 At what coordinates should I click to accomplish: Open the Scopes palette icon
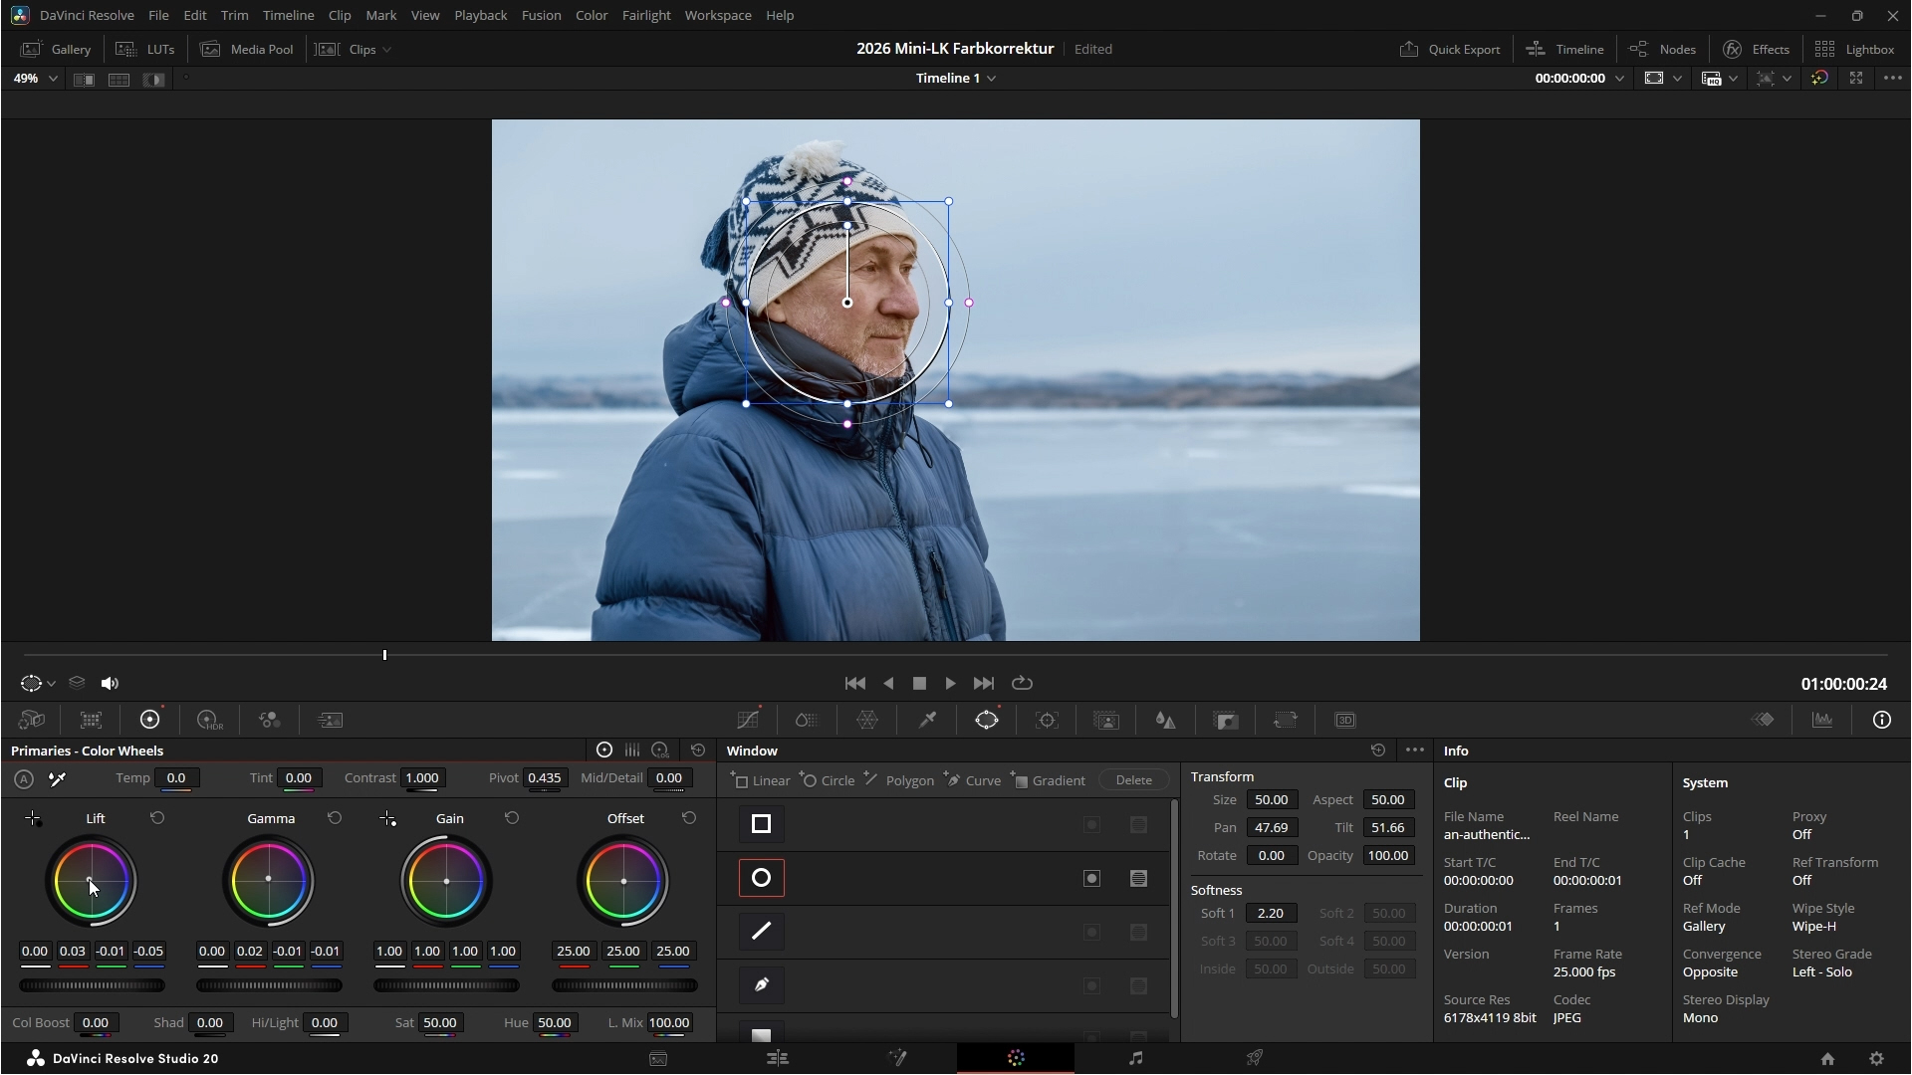[1822, 720]
